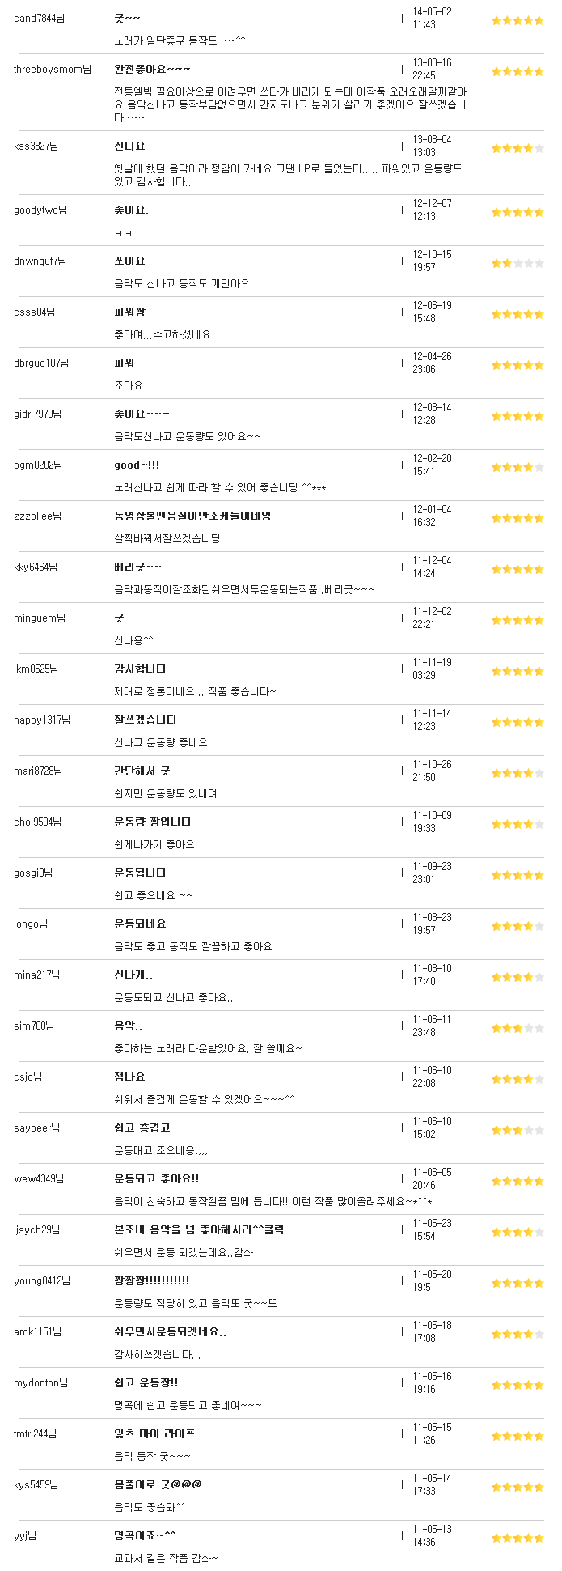Click the star rating on sim700's review
This screenshot has width=562, height=1571.
pos(518,1028)
